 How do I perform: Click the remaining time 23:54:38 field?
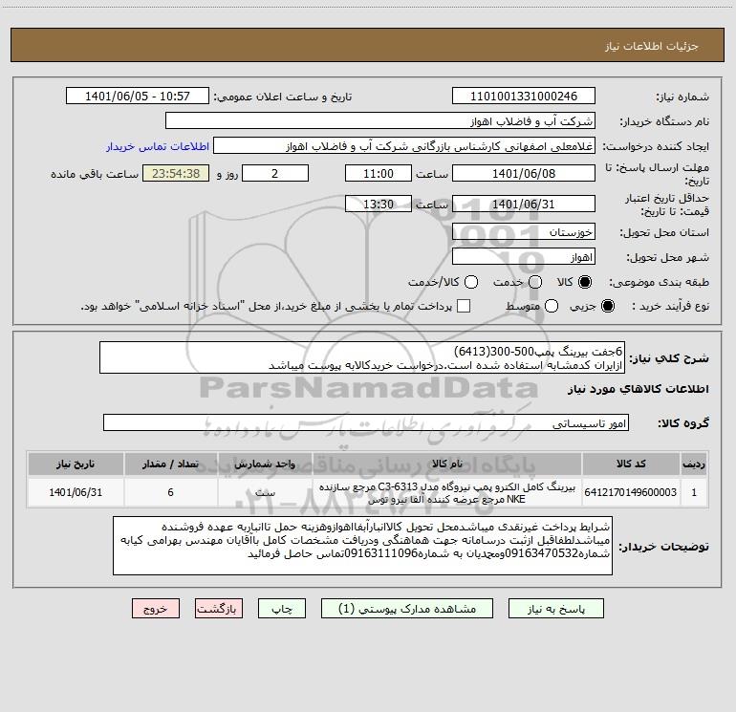click(x=176, y=173)
